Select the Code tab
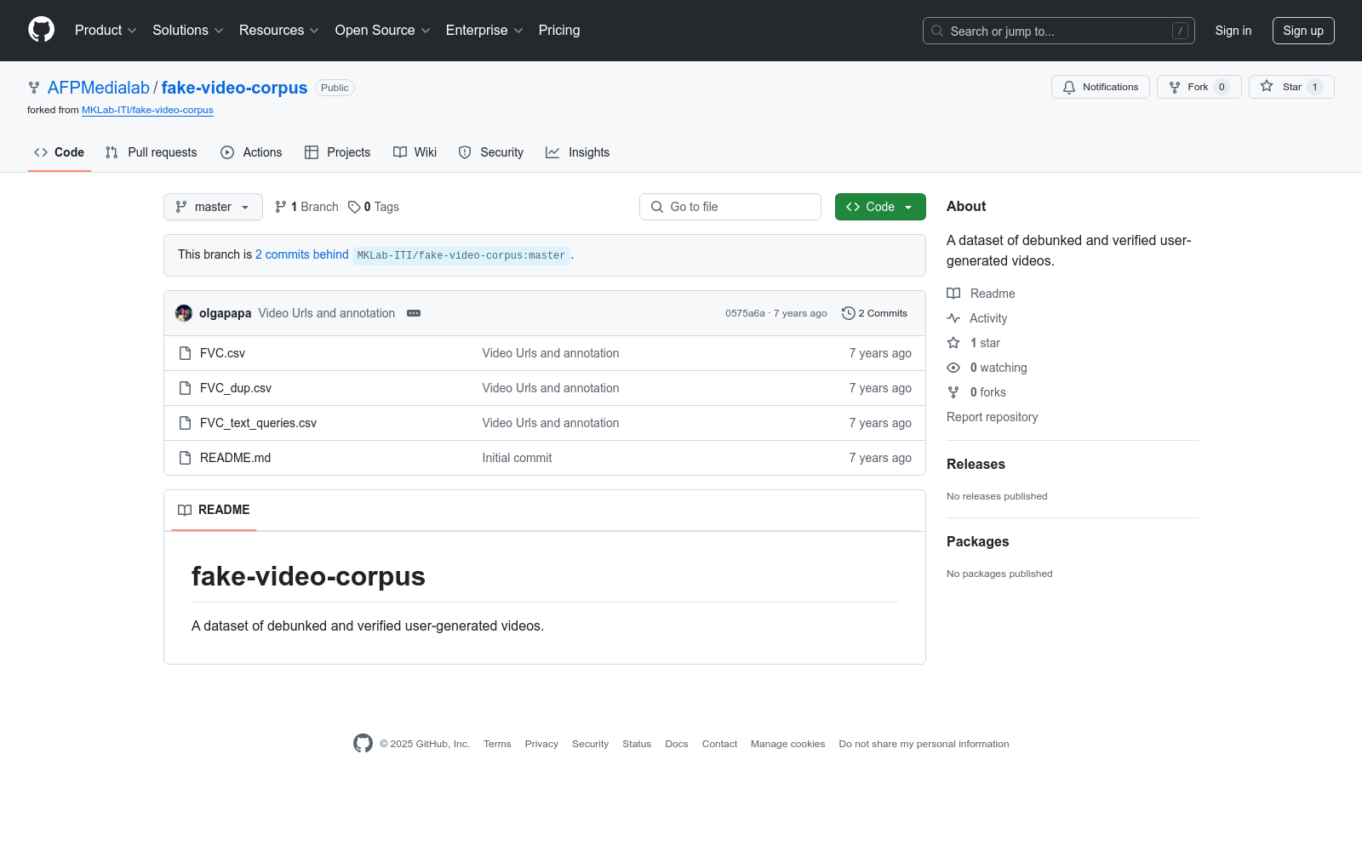This screenshot has height=851, width=1362. click(60, 152)
